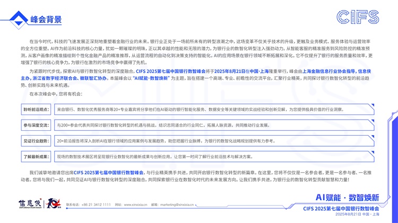The height and width of the screenshot is (223, 398).
Task: Click the quoted theme "AI赋能·数智焕新"
Action: click(151, 78)
